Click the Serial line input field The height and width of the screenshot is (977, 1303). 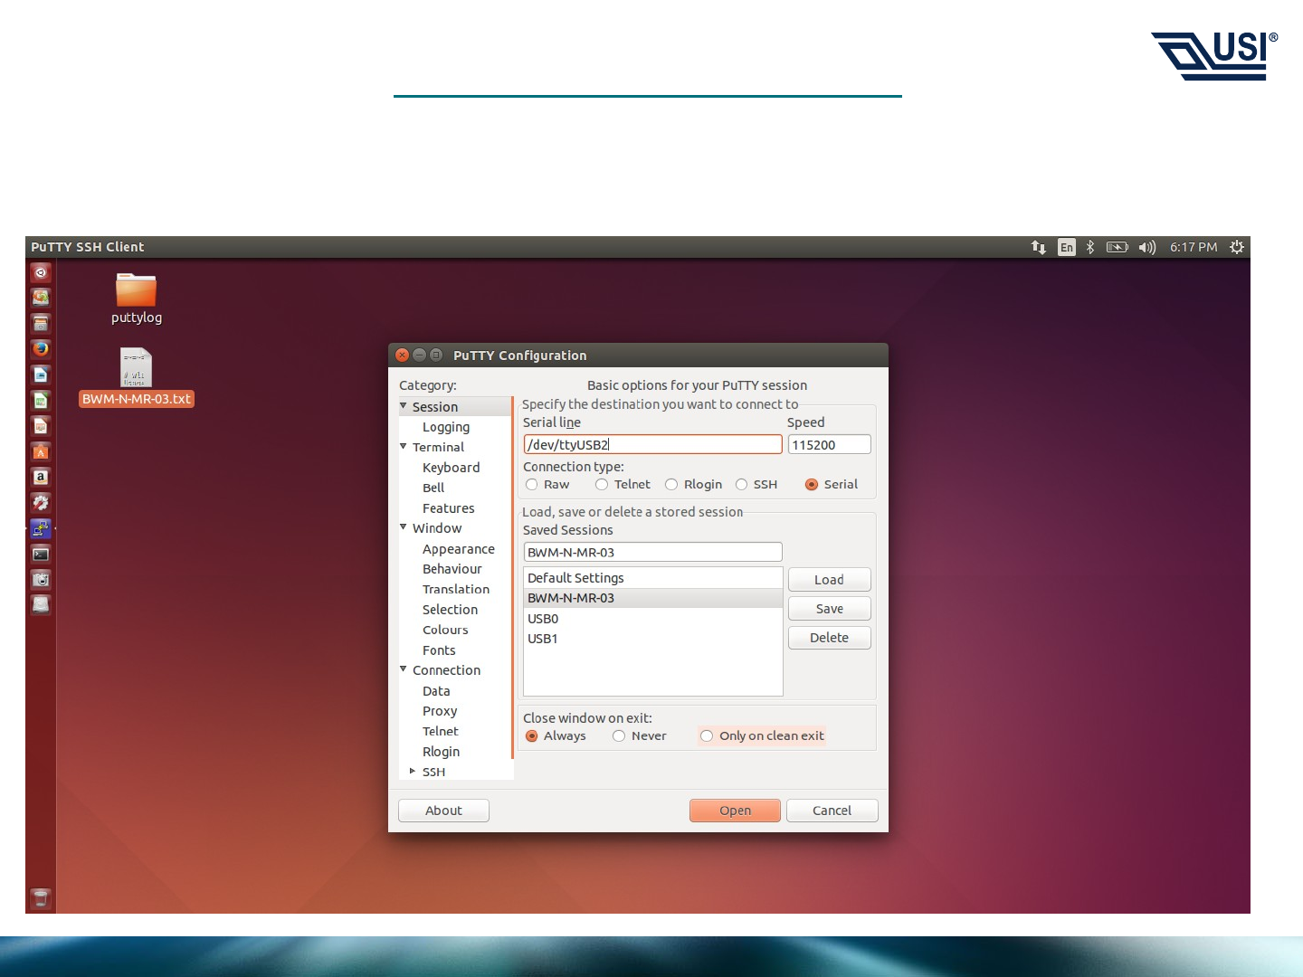(x=652, y=444)
